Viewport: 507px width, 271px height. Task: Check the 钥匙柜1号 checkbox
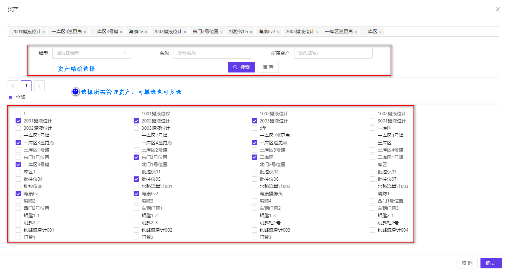point(254,223)
